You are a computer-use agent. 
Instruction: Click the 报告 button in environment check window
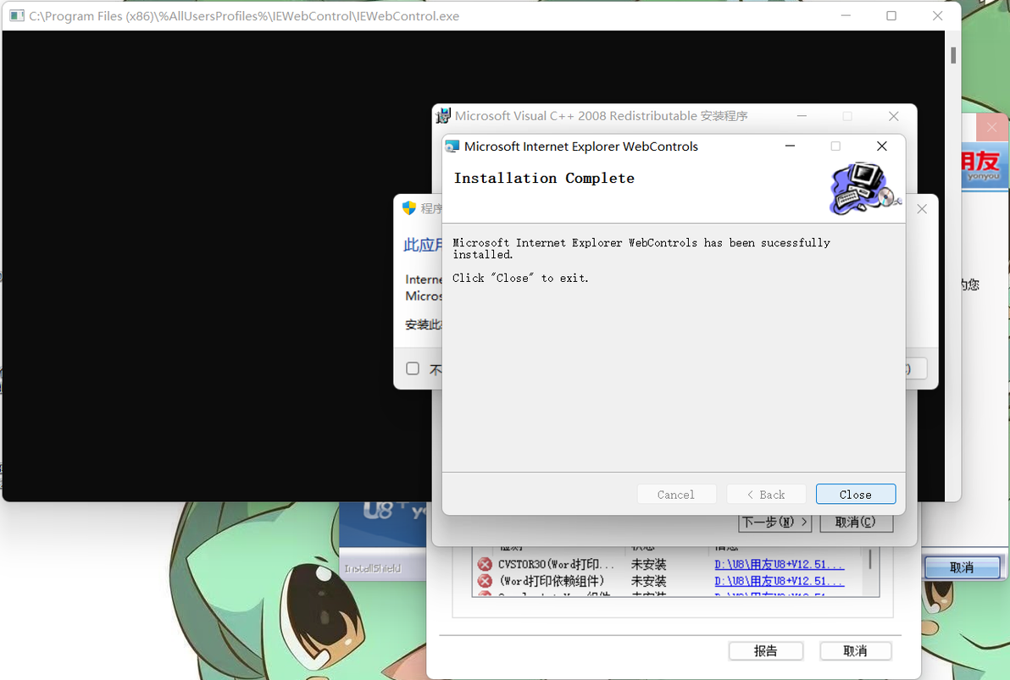(766, 651)
